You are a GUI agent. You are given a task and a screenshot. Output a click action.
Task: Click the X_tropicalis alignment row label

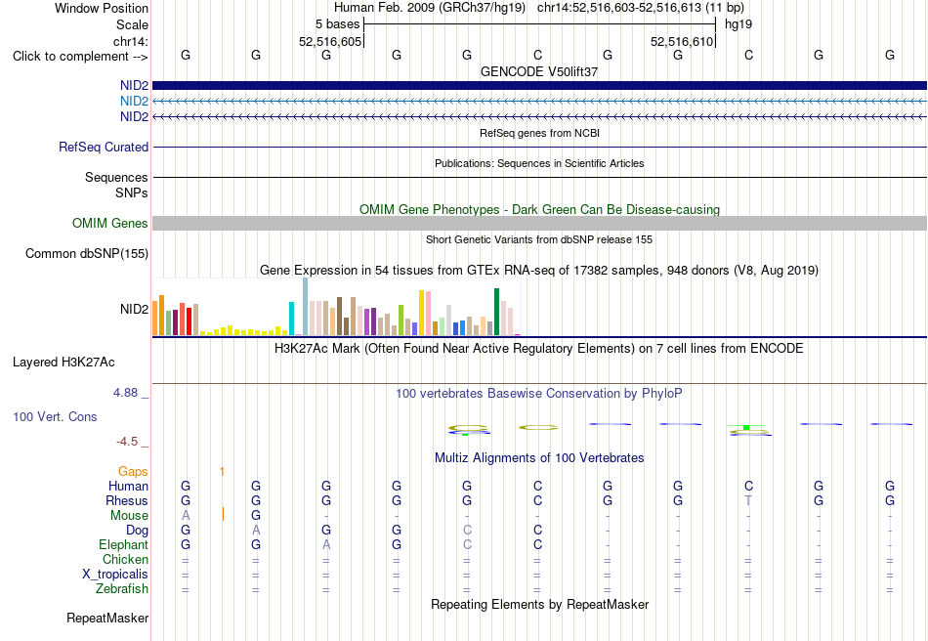pyautogui.click(x=115, y=575)
